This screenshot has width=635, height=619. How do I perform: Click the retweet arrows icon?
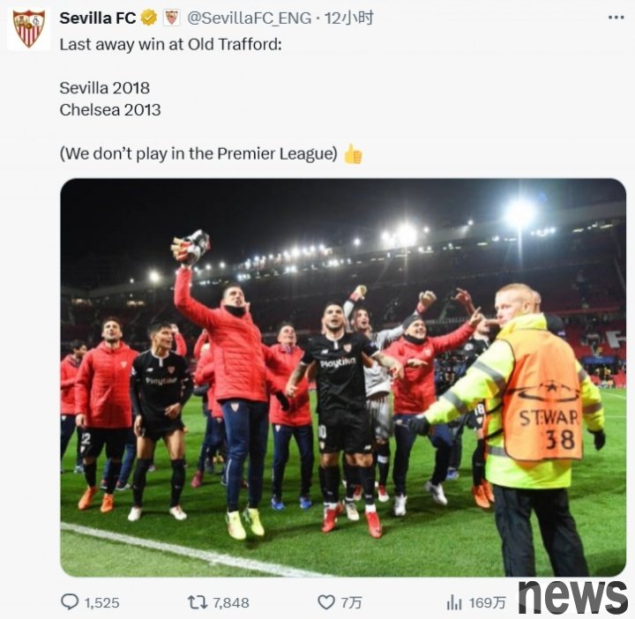(x=198, y=602)
